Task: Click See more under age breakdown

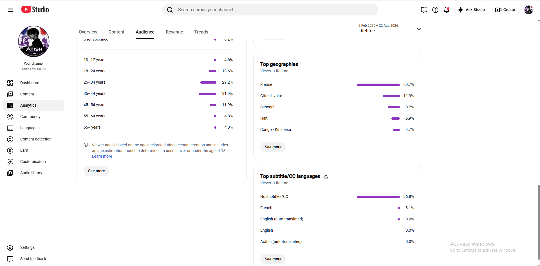Action: pos(96,171)
